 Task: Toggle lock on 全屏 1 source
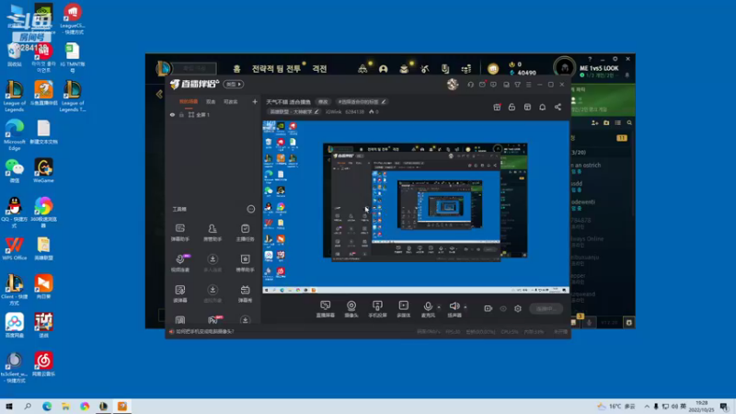[181, 114]
